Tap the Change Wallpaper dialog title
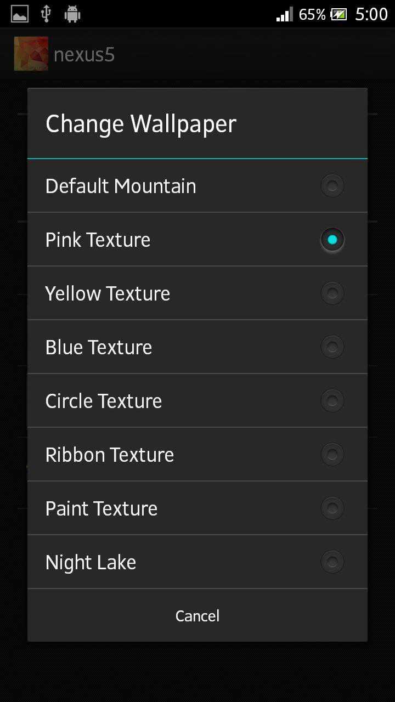The width and height of the screenshot is (395, 702). [x=140, y=124]
